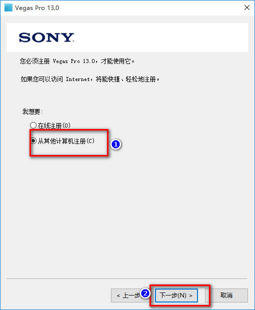255x310 pixels.
Task: Click empty space inside red box below 从其他计算机注册
Action: click(x=69, y=150)
